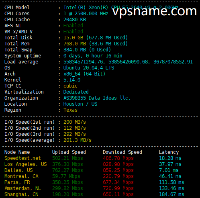
Task: Select the Houston / US location text
Action: (x=80, y=104)
